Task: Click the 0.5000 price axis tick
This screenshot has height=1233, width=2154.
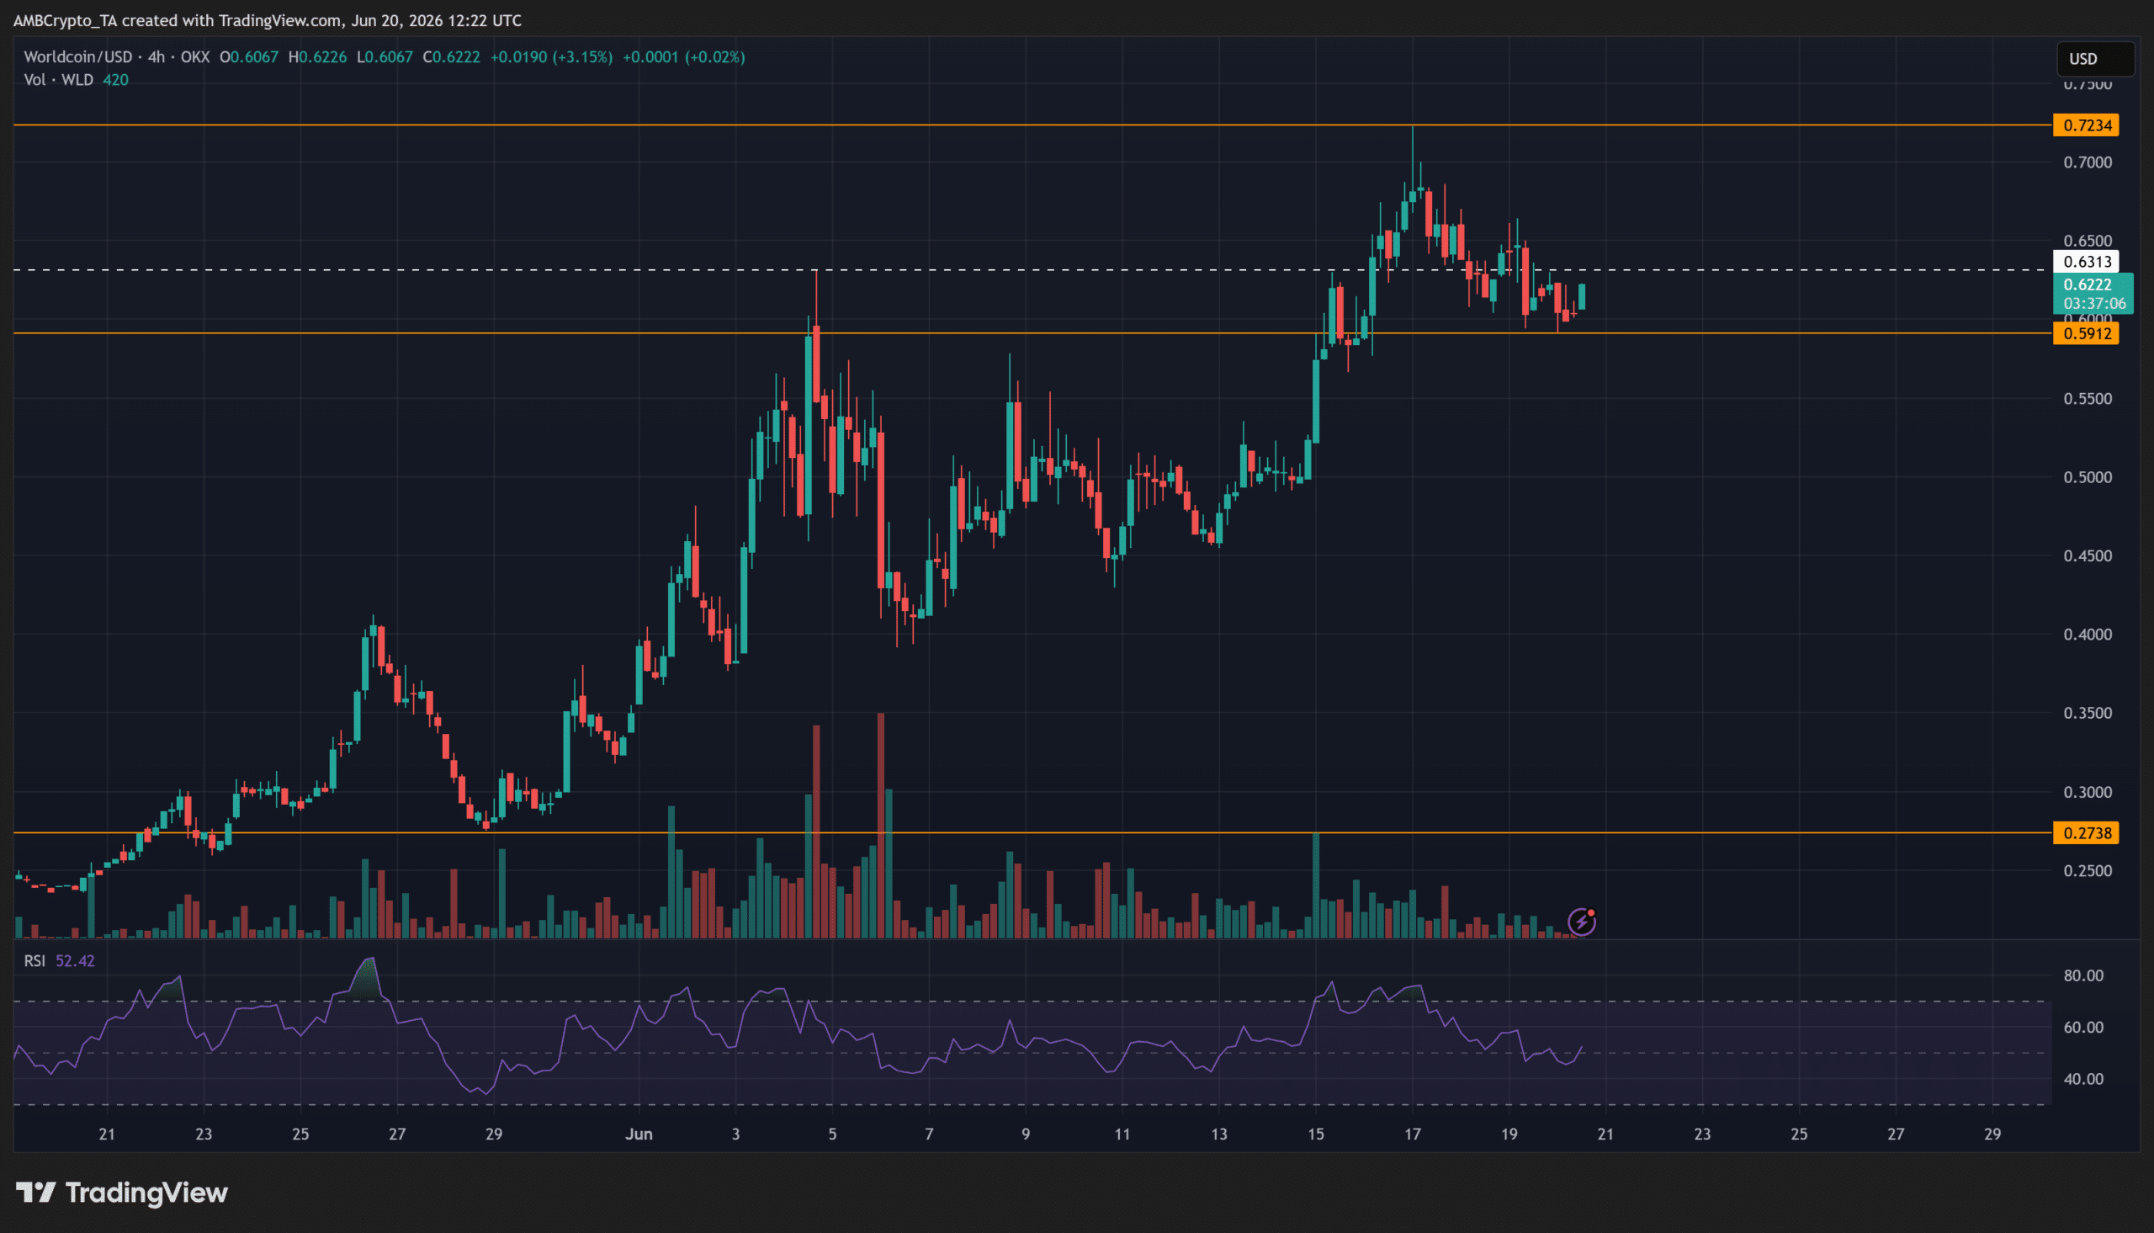Action: click(x=2088, y=477)
